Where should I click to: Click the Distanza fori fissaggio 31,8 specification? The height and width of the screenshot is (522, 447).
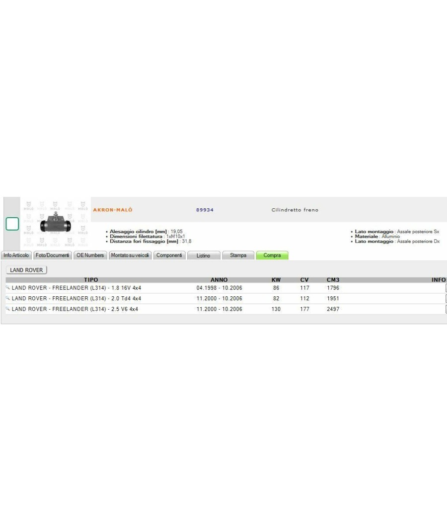150,241
